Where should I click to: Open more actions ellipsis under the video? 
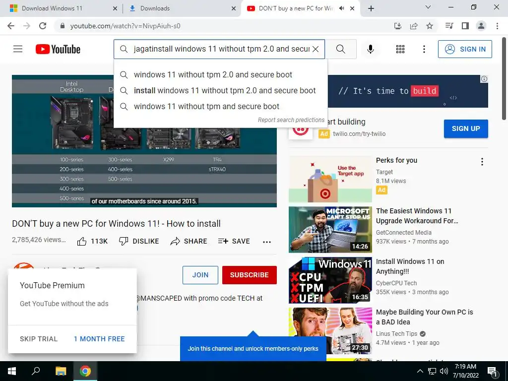(x=266, y=242)
